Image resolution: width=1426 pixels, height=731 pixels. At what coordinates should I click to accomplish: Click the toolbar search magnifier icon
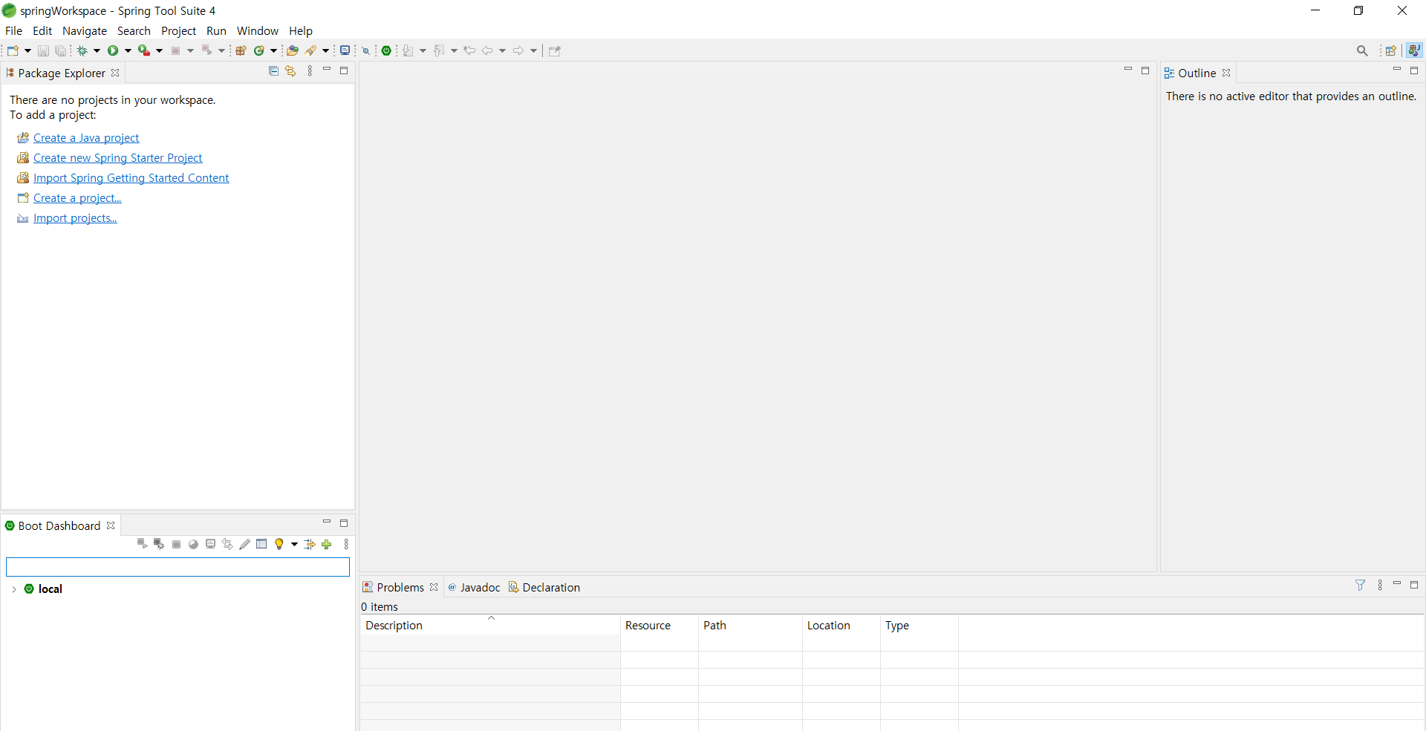tap(1362, 50)
